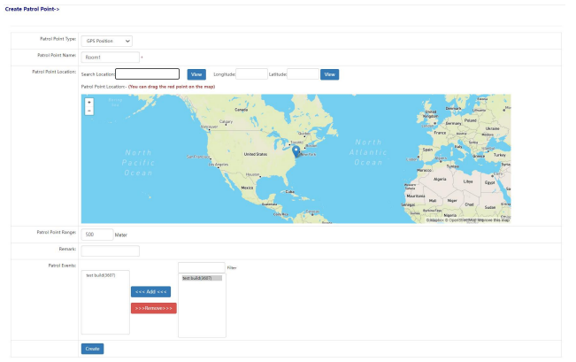This screenshot has height=362, width=576.
Task: Click the Filter input box
Action: pyautogui.click(x=202, y=267)
